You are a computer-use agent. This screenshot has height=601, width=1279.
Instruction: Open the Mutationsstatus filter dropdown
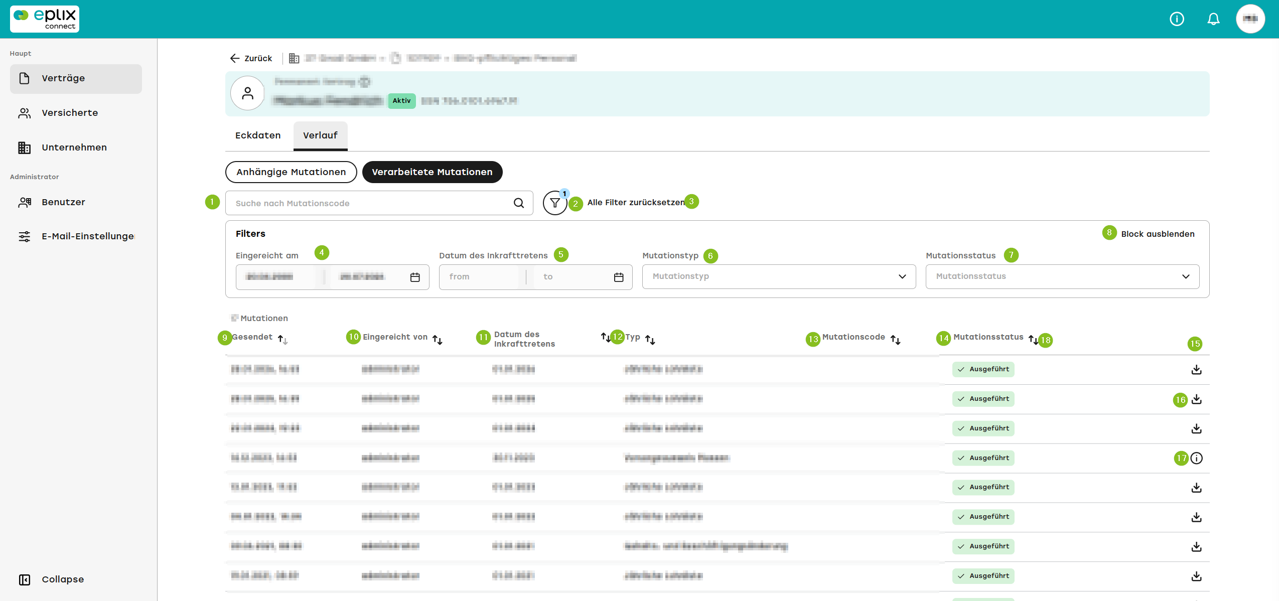point(1062,276)
